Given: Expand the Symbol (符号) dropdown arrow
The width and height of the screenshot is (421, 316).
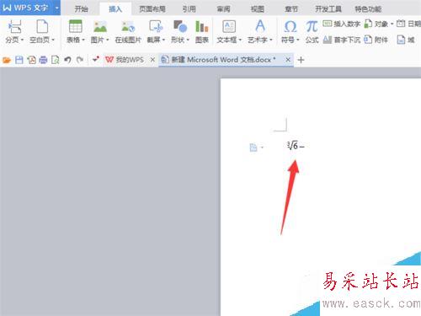Looking at the screenshot, I should tap(298, 40).
